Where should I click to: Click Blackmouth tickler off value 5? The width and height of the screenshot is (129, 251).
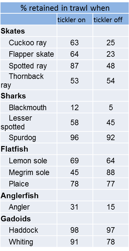click(110, 108)
